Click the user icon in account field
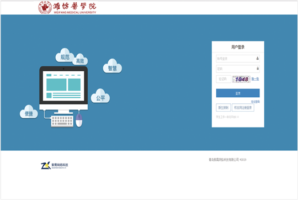The height and width of the screenshot is (200, 298). click(258, 58)
